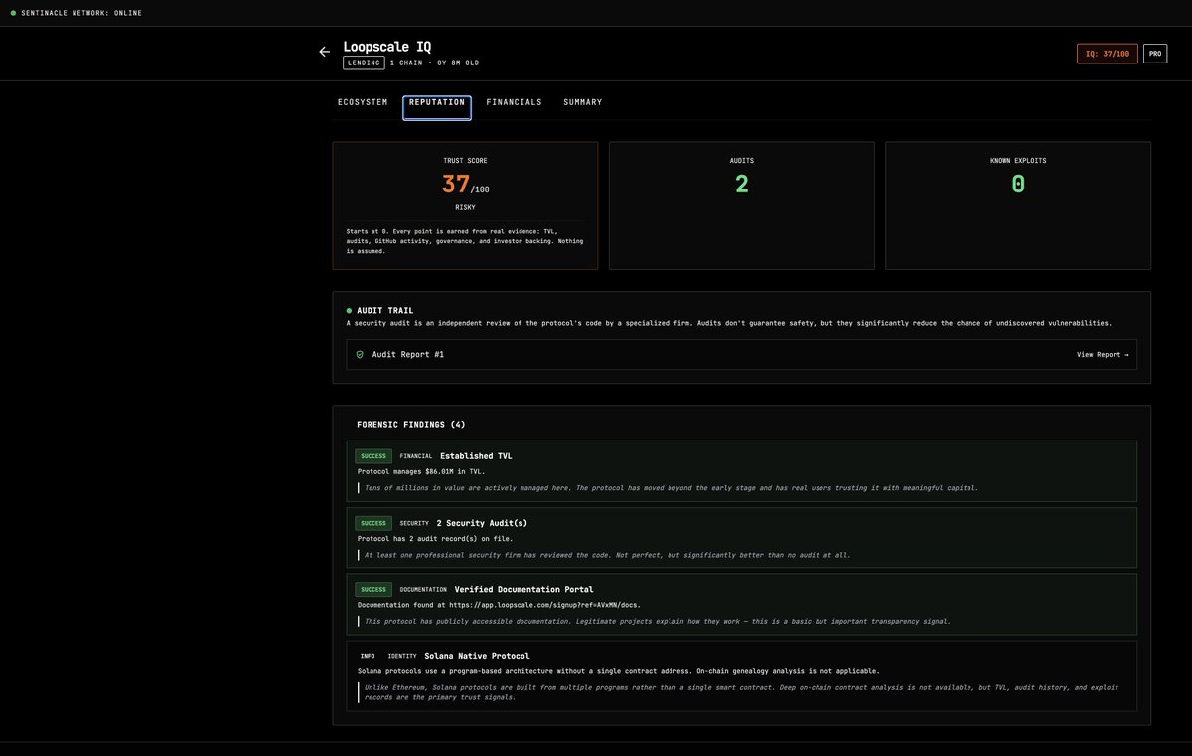Switch to the Financials tab
Image resolution: width=1192 pixels, height=756 pixels.
(515, 102)
